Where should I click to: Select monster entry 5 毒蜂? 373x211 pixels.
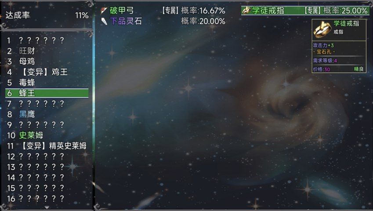click(x=47, y=83)
